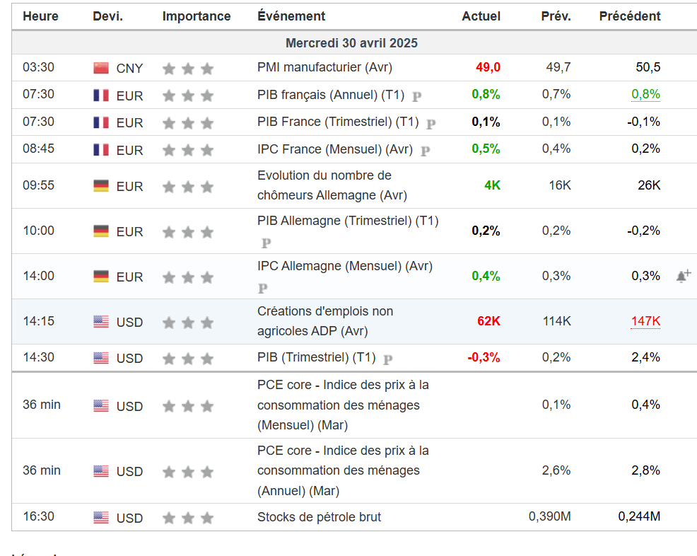
Task: Click the underlined 0,8% previous value for PIB français
Action: tap(645, 94)
